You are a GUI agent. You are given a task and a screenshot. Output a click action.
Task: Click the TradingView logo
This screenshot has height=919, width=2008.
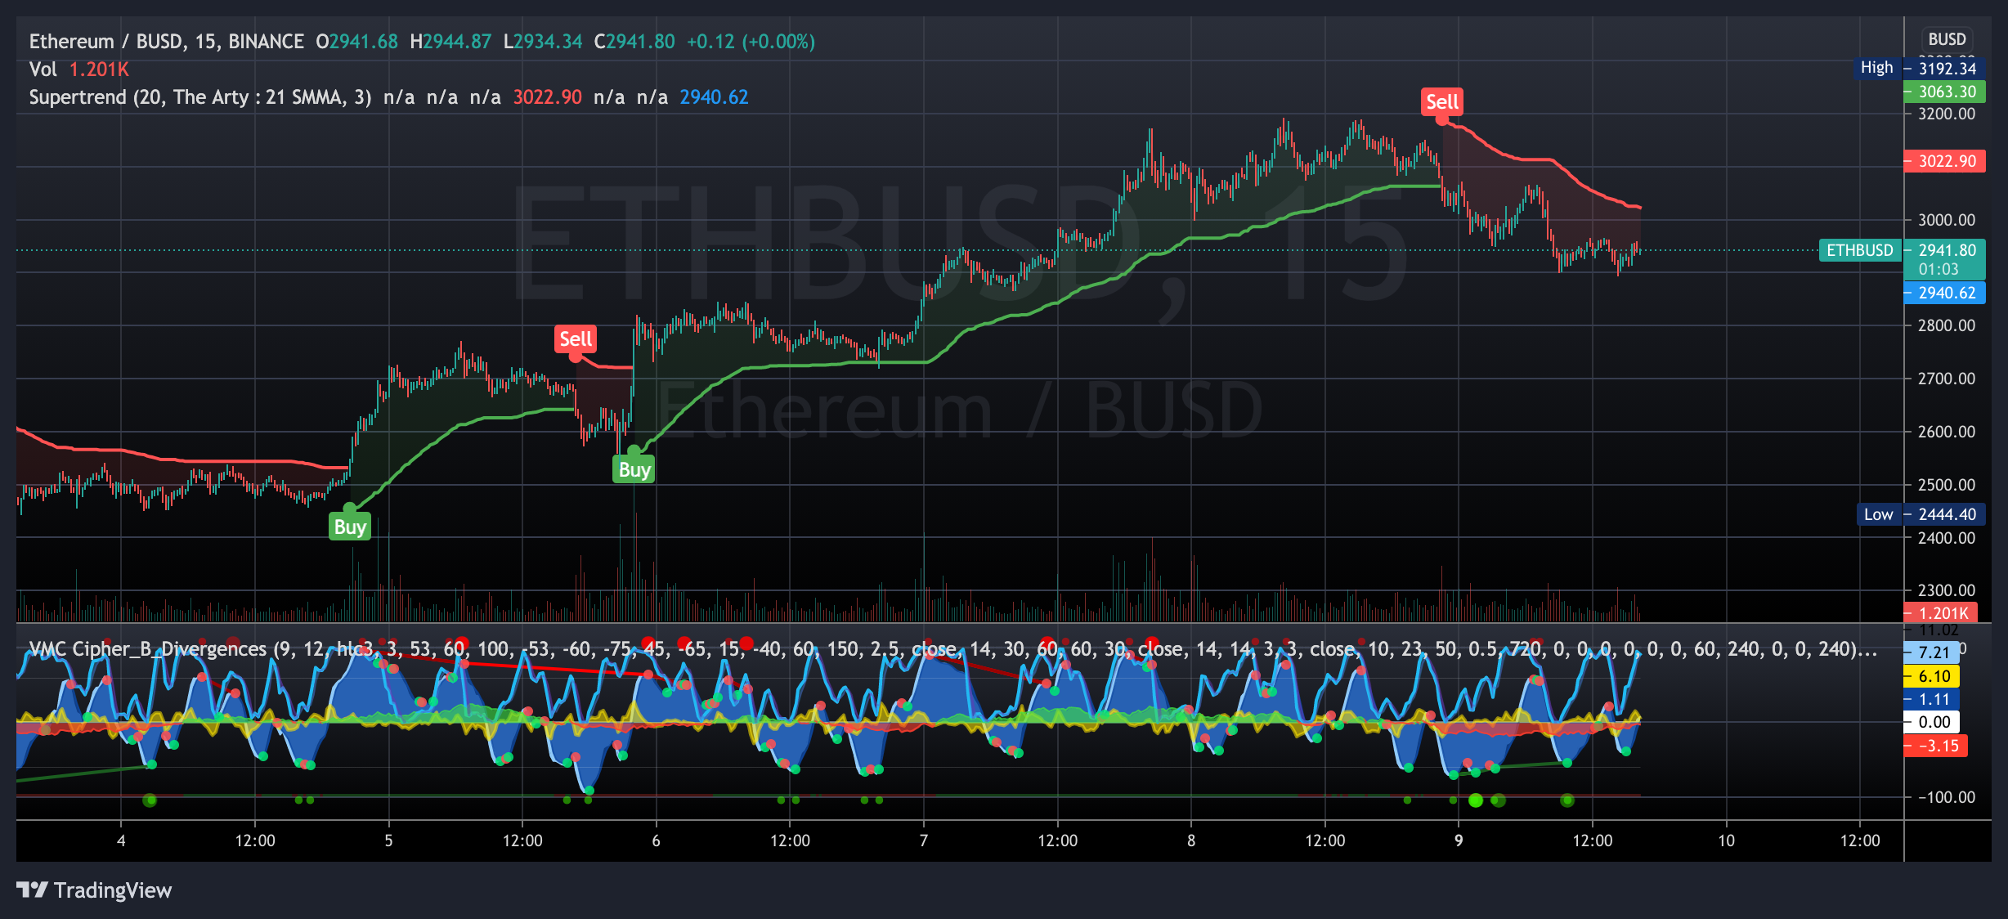click(94, 890)
